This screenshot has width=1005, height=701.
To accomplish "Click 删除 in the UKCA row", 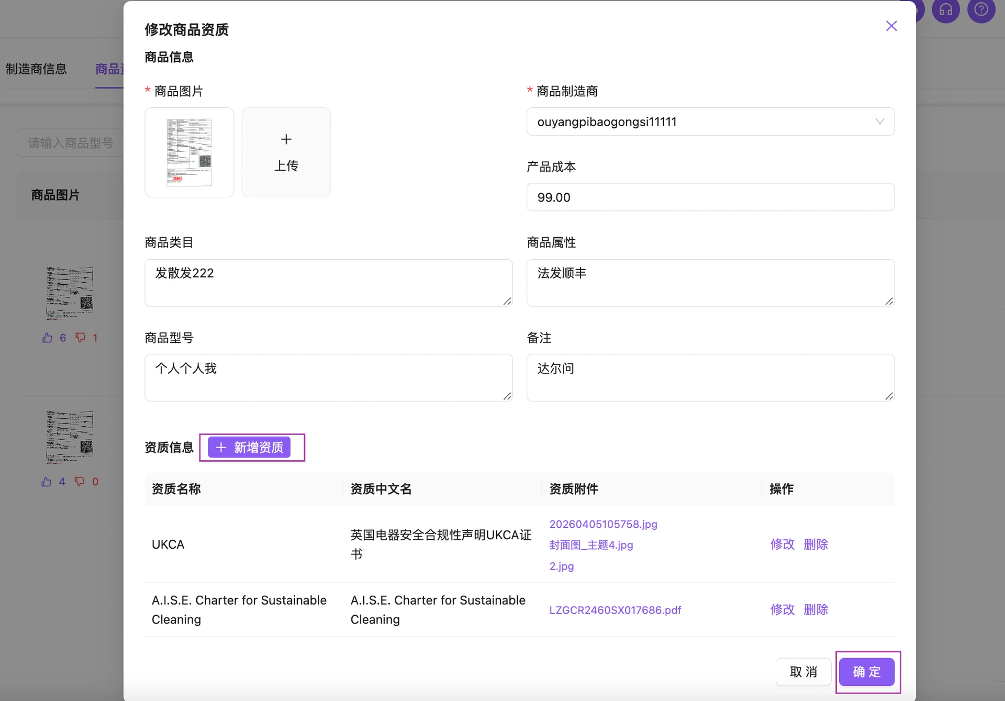I will tap(816, 544).
